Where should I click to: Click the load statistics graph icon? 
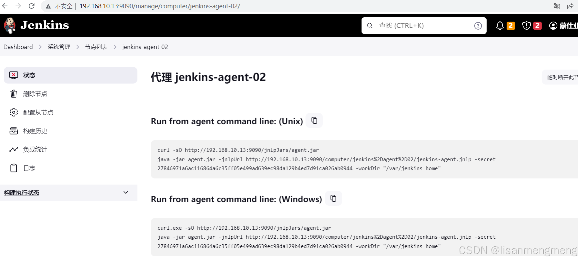[14, 149]
